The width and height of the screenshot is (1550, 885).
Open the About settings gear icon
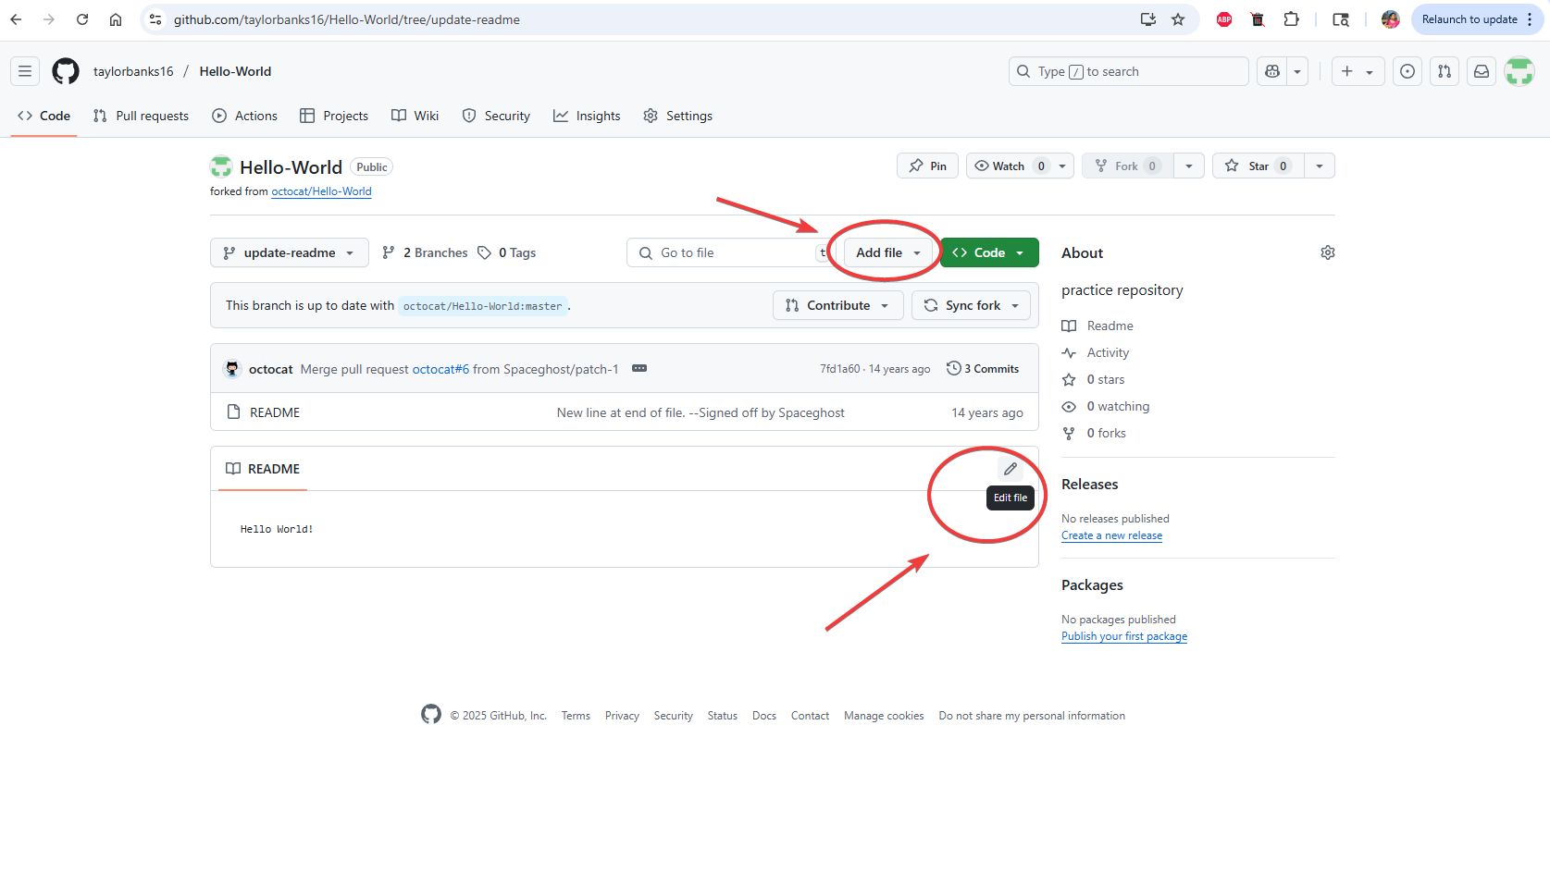[x=1328, y=252]
